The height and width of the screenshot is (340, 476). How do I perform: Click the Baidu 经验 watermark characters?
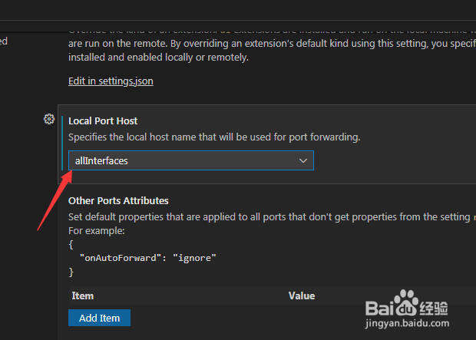pos(434,309)
